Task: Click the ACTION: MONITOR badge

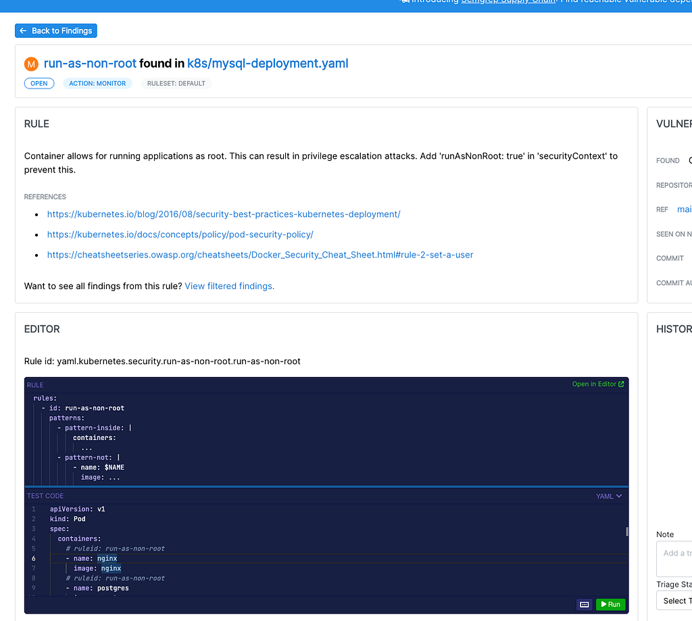Action: coord(97,83)
